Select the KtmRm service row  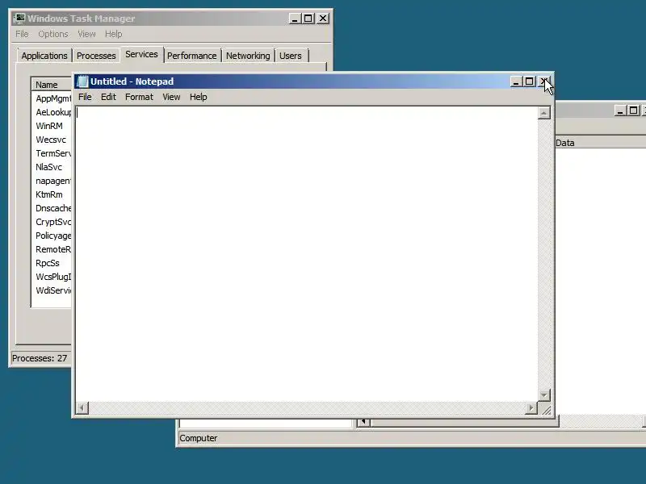49,194
